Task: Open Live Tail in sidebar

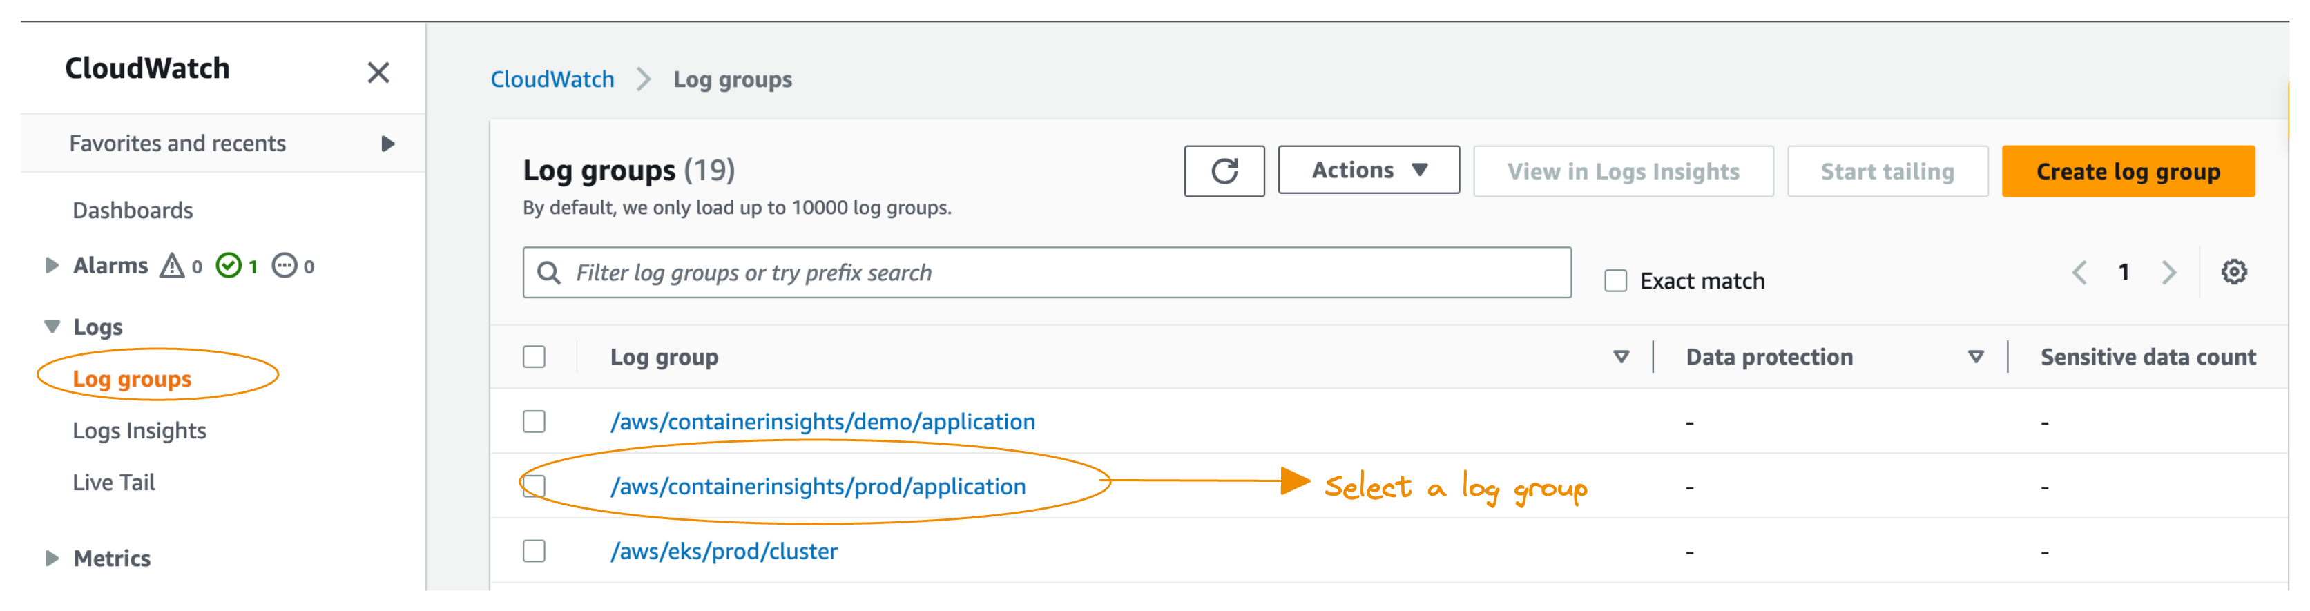Action: coord(114,483)
